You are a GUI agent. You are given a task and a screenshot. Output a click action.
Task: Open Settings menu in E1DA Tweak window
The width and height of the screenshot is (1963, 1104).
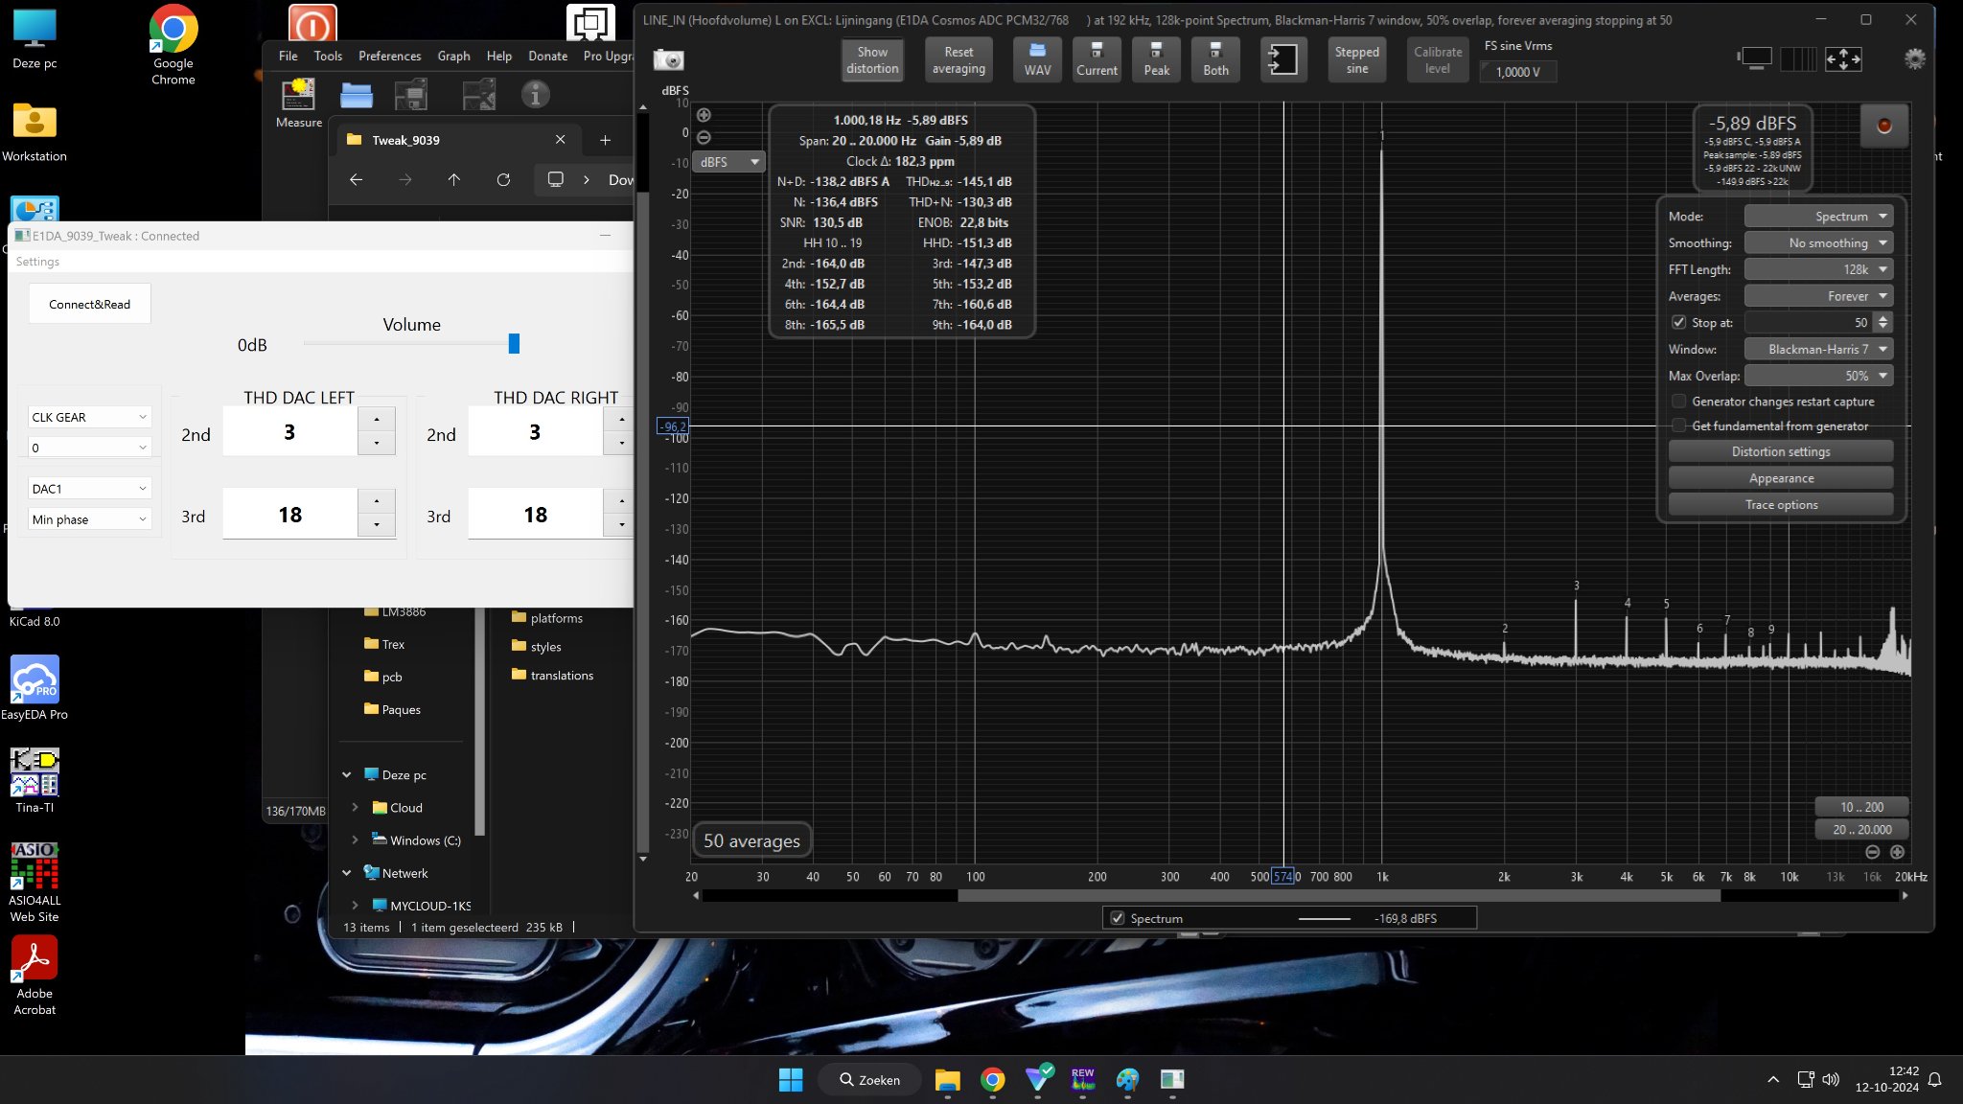coord(37,262)
